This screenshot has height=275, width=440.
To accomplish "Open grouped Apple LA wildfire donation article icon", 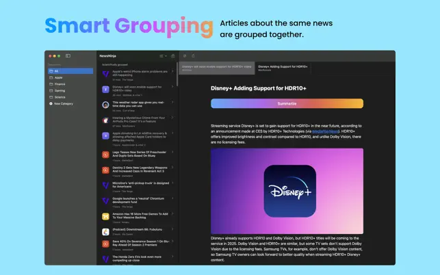I will 105,136.
